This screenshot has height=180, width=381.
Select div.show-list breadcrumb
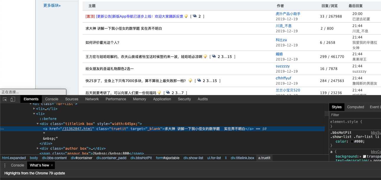click(193, 158)
